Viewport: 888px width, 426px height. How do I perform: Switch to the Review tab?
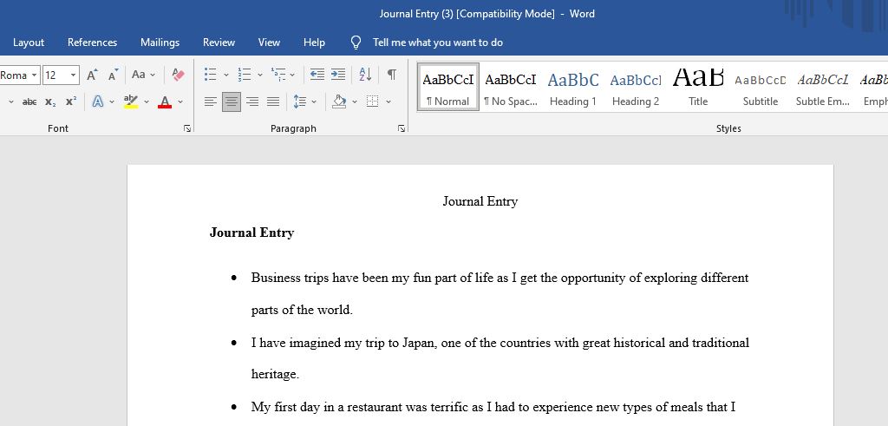point(219,43)
